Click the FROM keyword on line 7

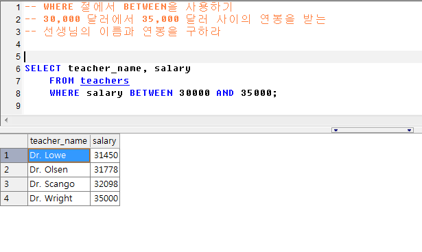[62, 81]
